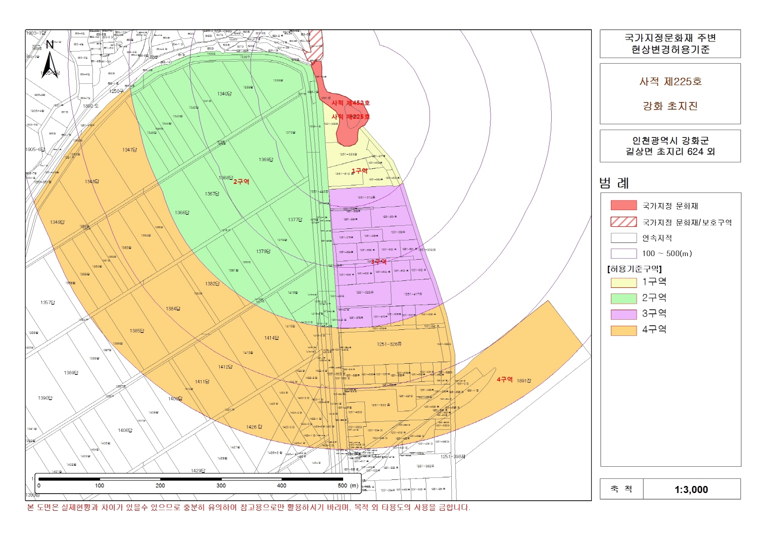
Task: Select the orange 4구역 legend swatch
Action: (624, 330)
